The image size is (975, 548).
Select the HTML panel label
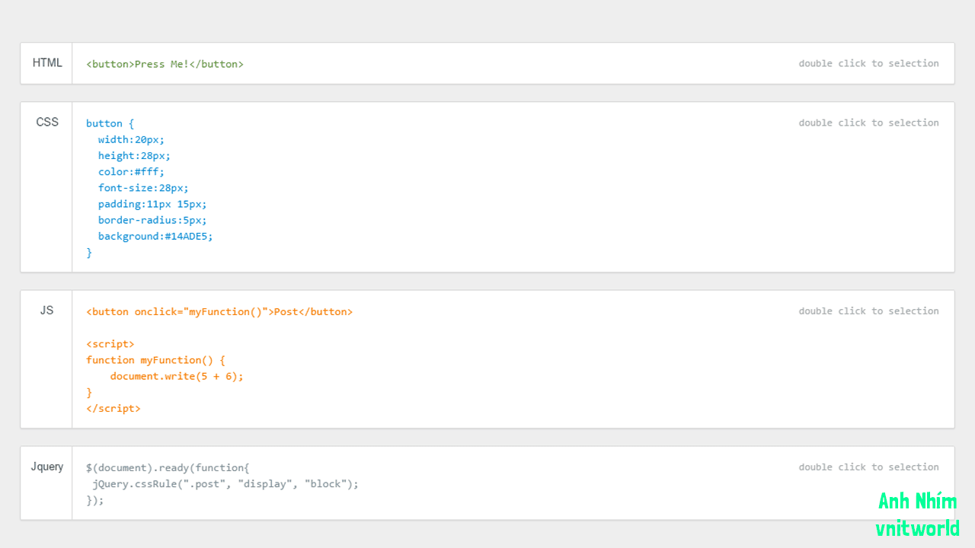point(46,62)
